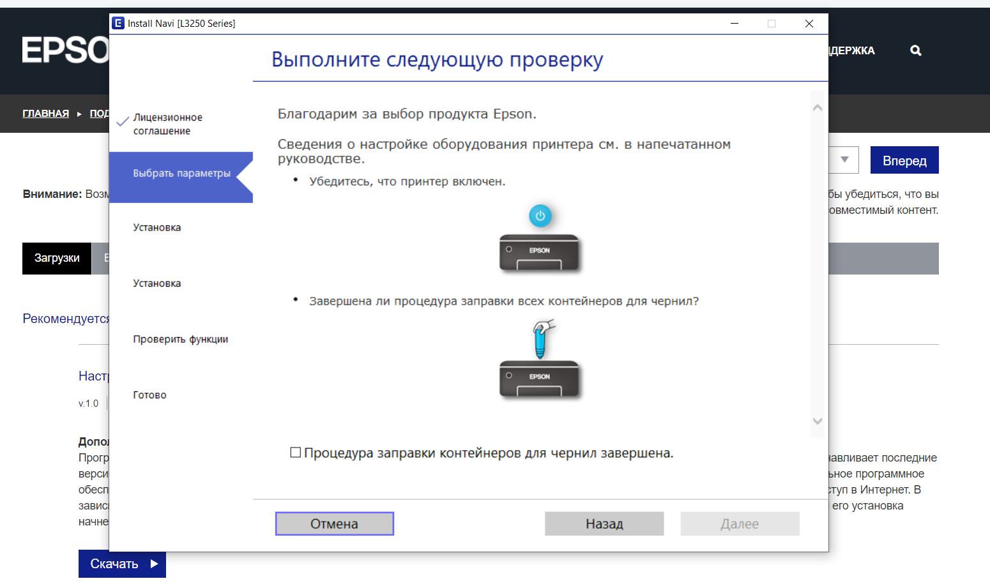The height and width of the screenshot is (588, 990).
Task: Minimize the Install Navi window
Action: (x=735, y=24)
